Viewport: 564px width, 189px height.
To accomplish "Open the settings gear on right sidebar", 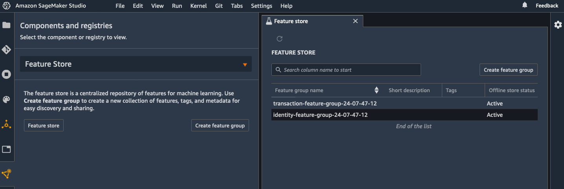I will 558,25.
